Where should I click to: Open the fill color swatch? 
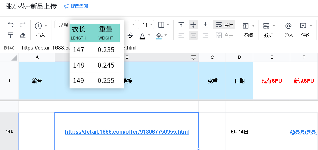[x=159, y=35]
